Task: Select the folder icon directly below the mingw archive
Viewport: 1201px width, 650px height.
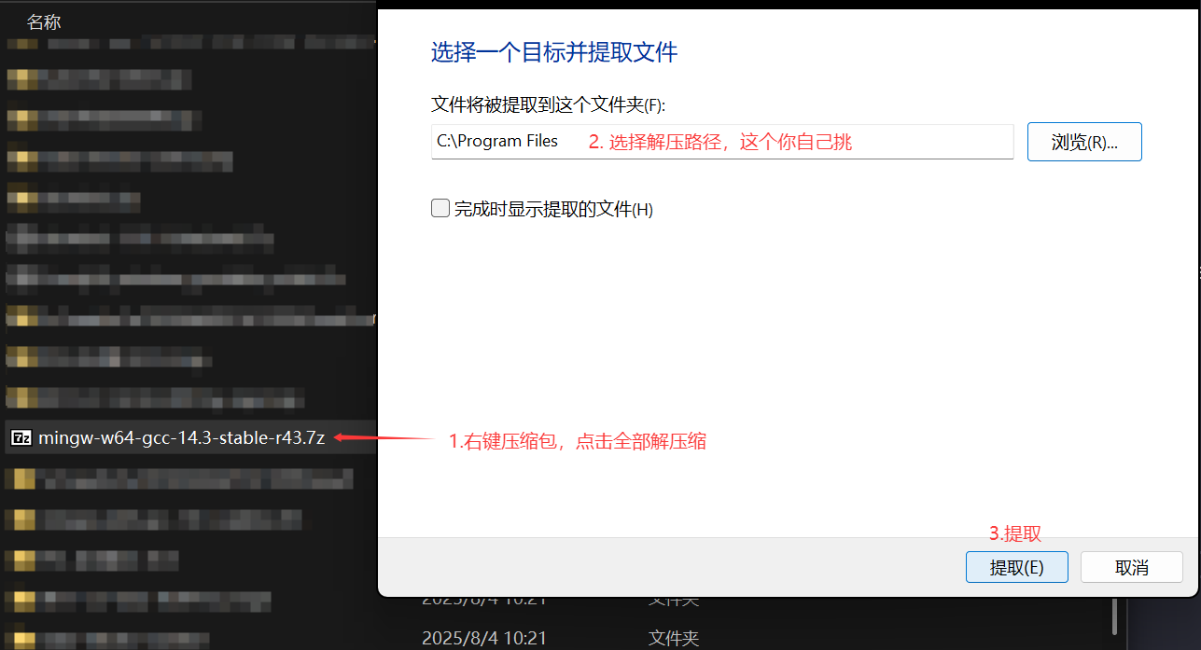Action: [x=22, y=478]
